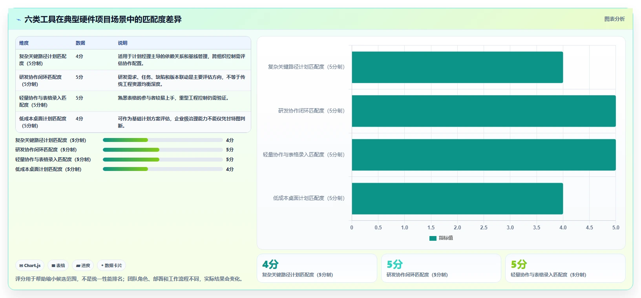Click the chart bar for 轻量协作与表格录入匹配度

pos(484,155)
